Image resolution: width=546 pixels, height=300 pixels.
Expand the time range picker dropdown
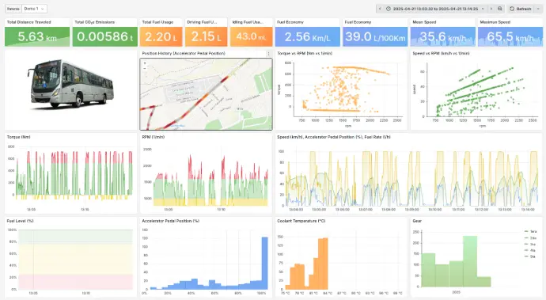coord(483,9)
